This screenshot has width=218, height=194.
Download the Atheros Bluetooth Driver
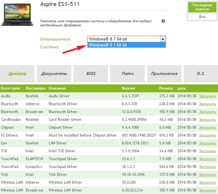pyautogui.click(x=207, y=104)
